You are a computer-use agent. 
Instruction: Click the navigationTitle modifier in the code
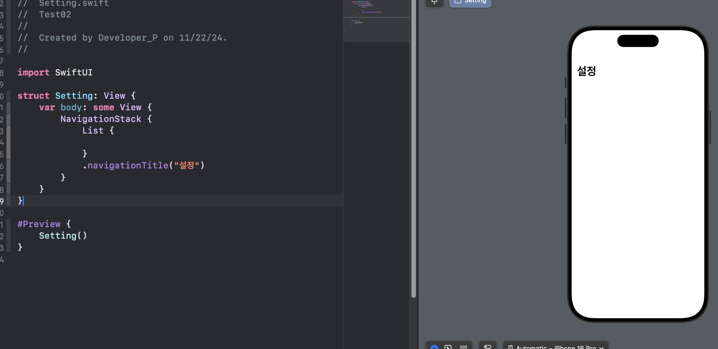pyautogui.click(x=128, y=165)
